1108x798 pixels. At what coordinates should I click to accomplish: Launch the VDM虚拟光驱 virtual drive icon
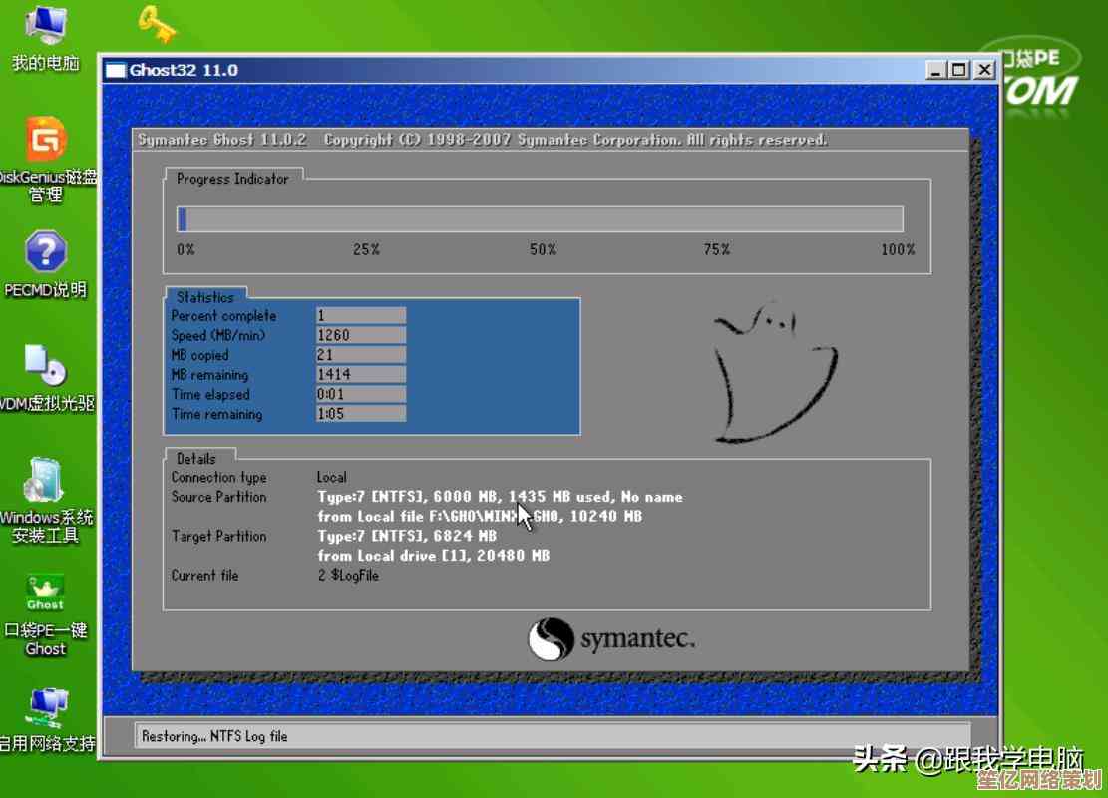45,366
